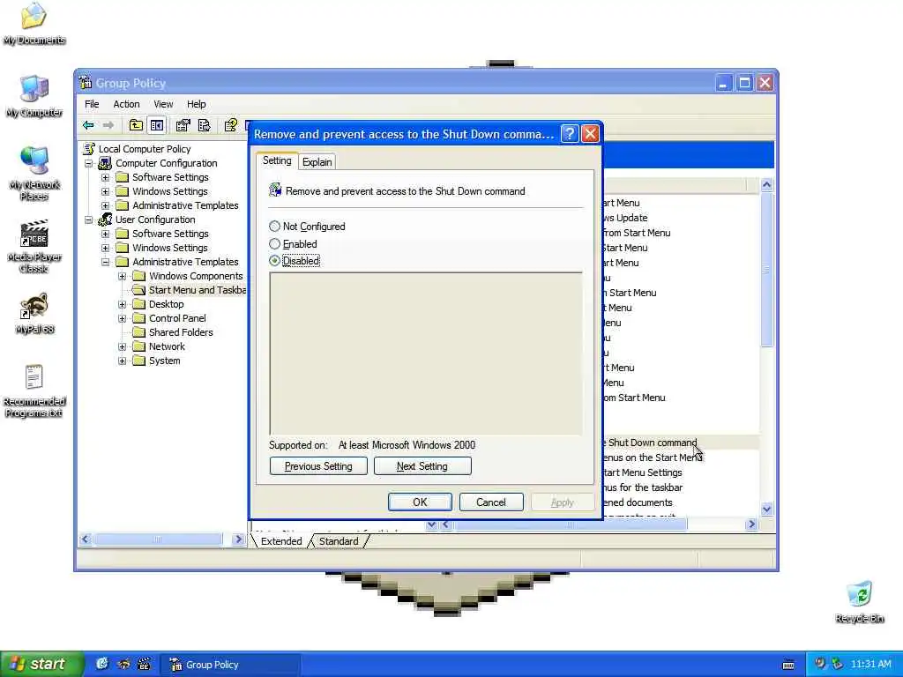903x677 pixels.
Task: Click the taskbar clock showing 11:31 AM
Action: (x=870, y=665)
